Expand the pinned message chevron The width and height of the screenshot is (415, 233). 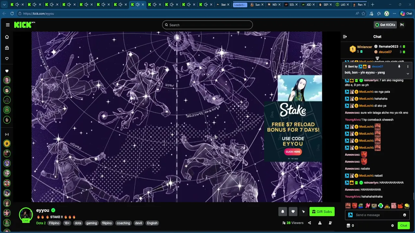[408, 74]
